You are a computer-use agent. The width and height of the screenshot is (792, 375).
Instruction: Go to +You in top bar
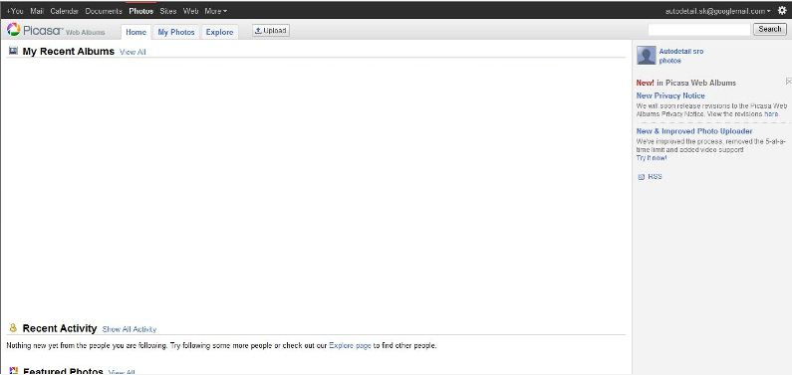pyautogui.click(x=15, y=11)
